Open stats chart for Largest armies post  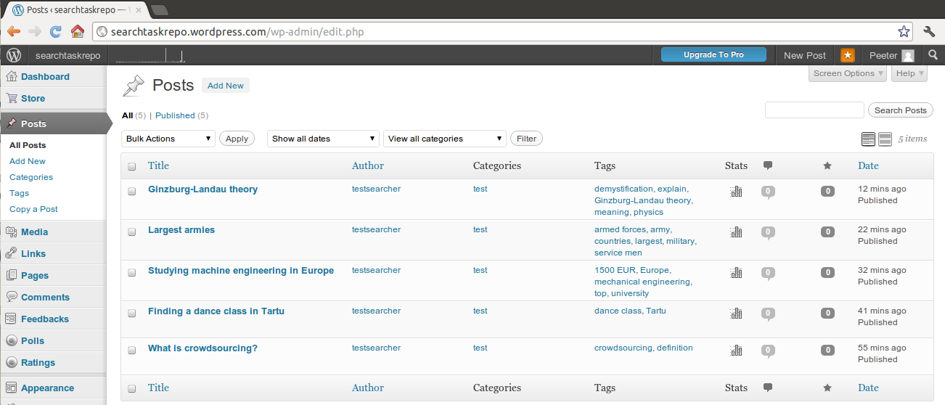[x=736, y=232]
